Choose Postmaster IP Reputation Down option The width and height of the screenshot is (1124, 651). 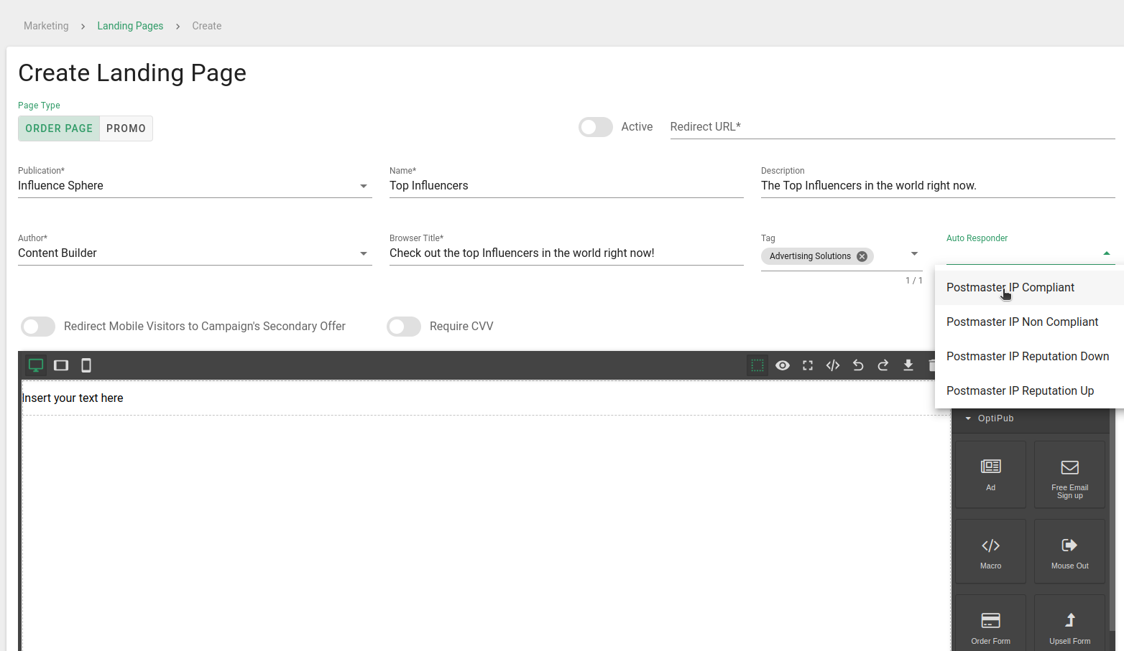pyautogui.click(x=1029, y=357)
